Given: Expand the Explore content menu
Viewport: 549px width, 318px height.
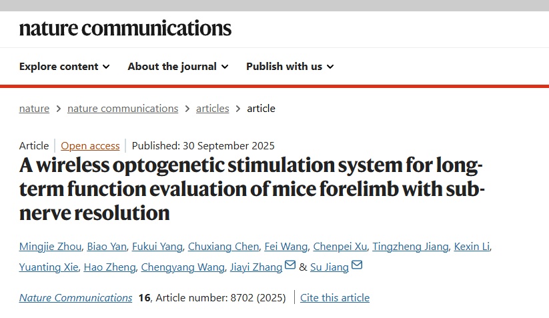Looking at the screenshot, I should [64, 67].
